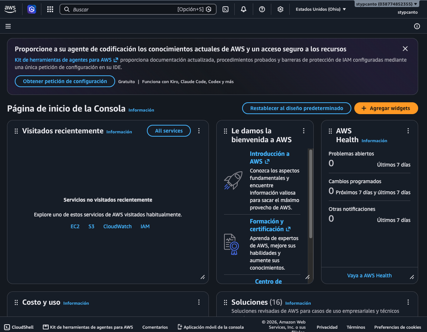Open Información link next to Página de inicio
Screen dimensions: 427x332
[141, 110]
